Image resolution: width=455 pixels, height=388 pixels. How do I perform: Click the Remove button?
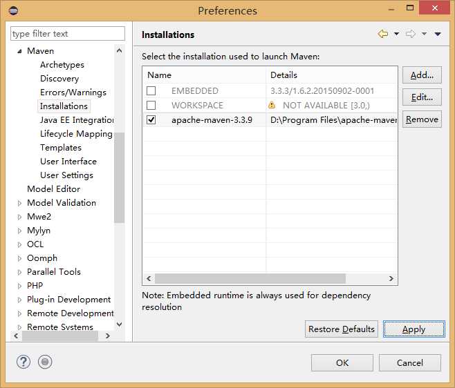pyautogui.click(x=422, y=119)
